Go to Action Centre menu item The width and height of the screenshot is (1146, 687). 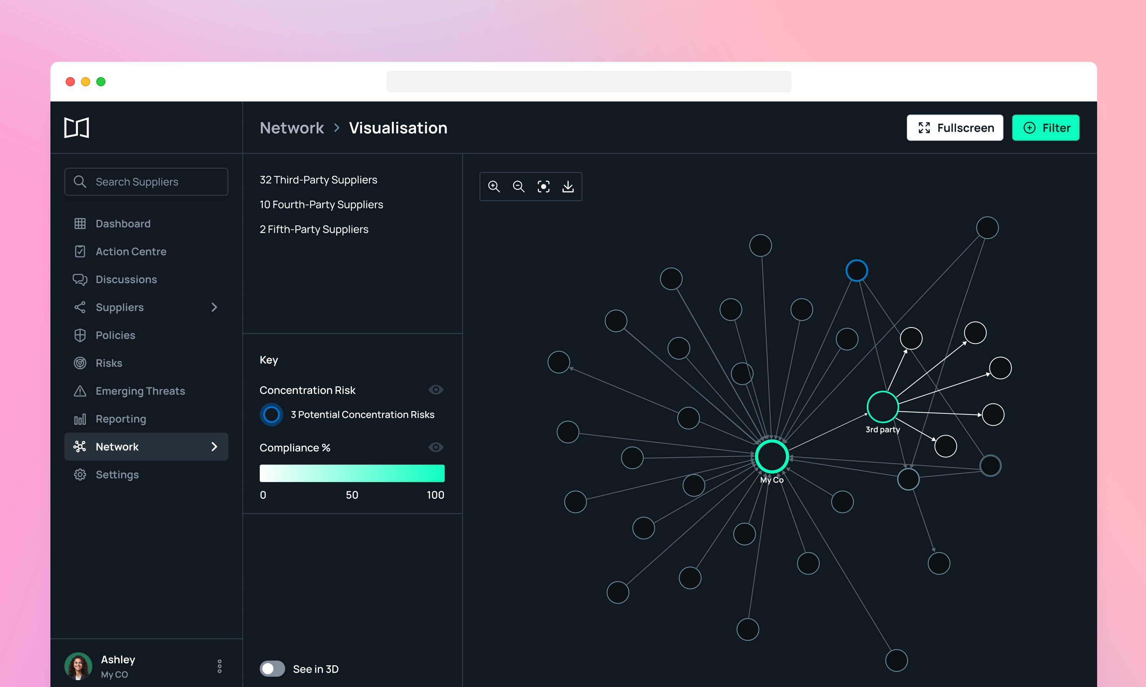(x=131, y=252)
